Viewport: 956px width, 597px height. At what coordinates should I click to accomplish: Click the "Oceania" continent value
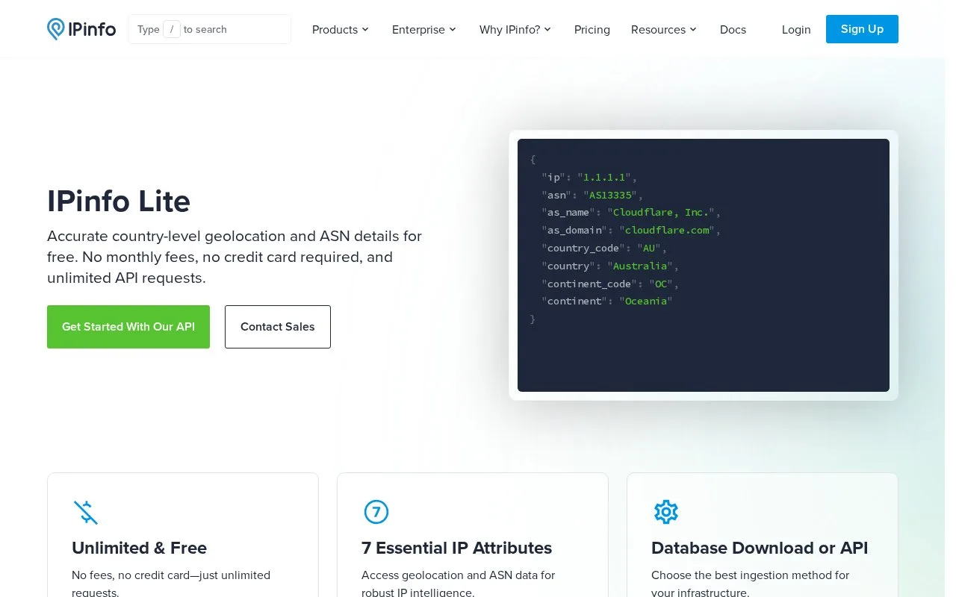(x=645, y=301)
